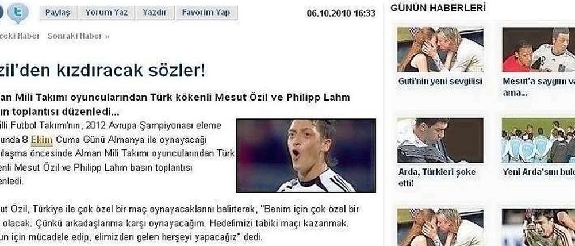Open the Arda, Türkleri şoke etti thumbnail

tap(440, 140)
